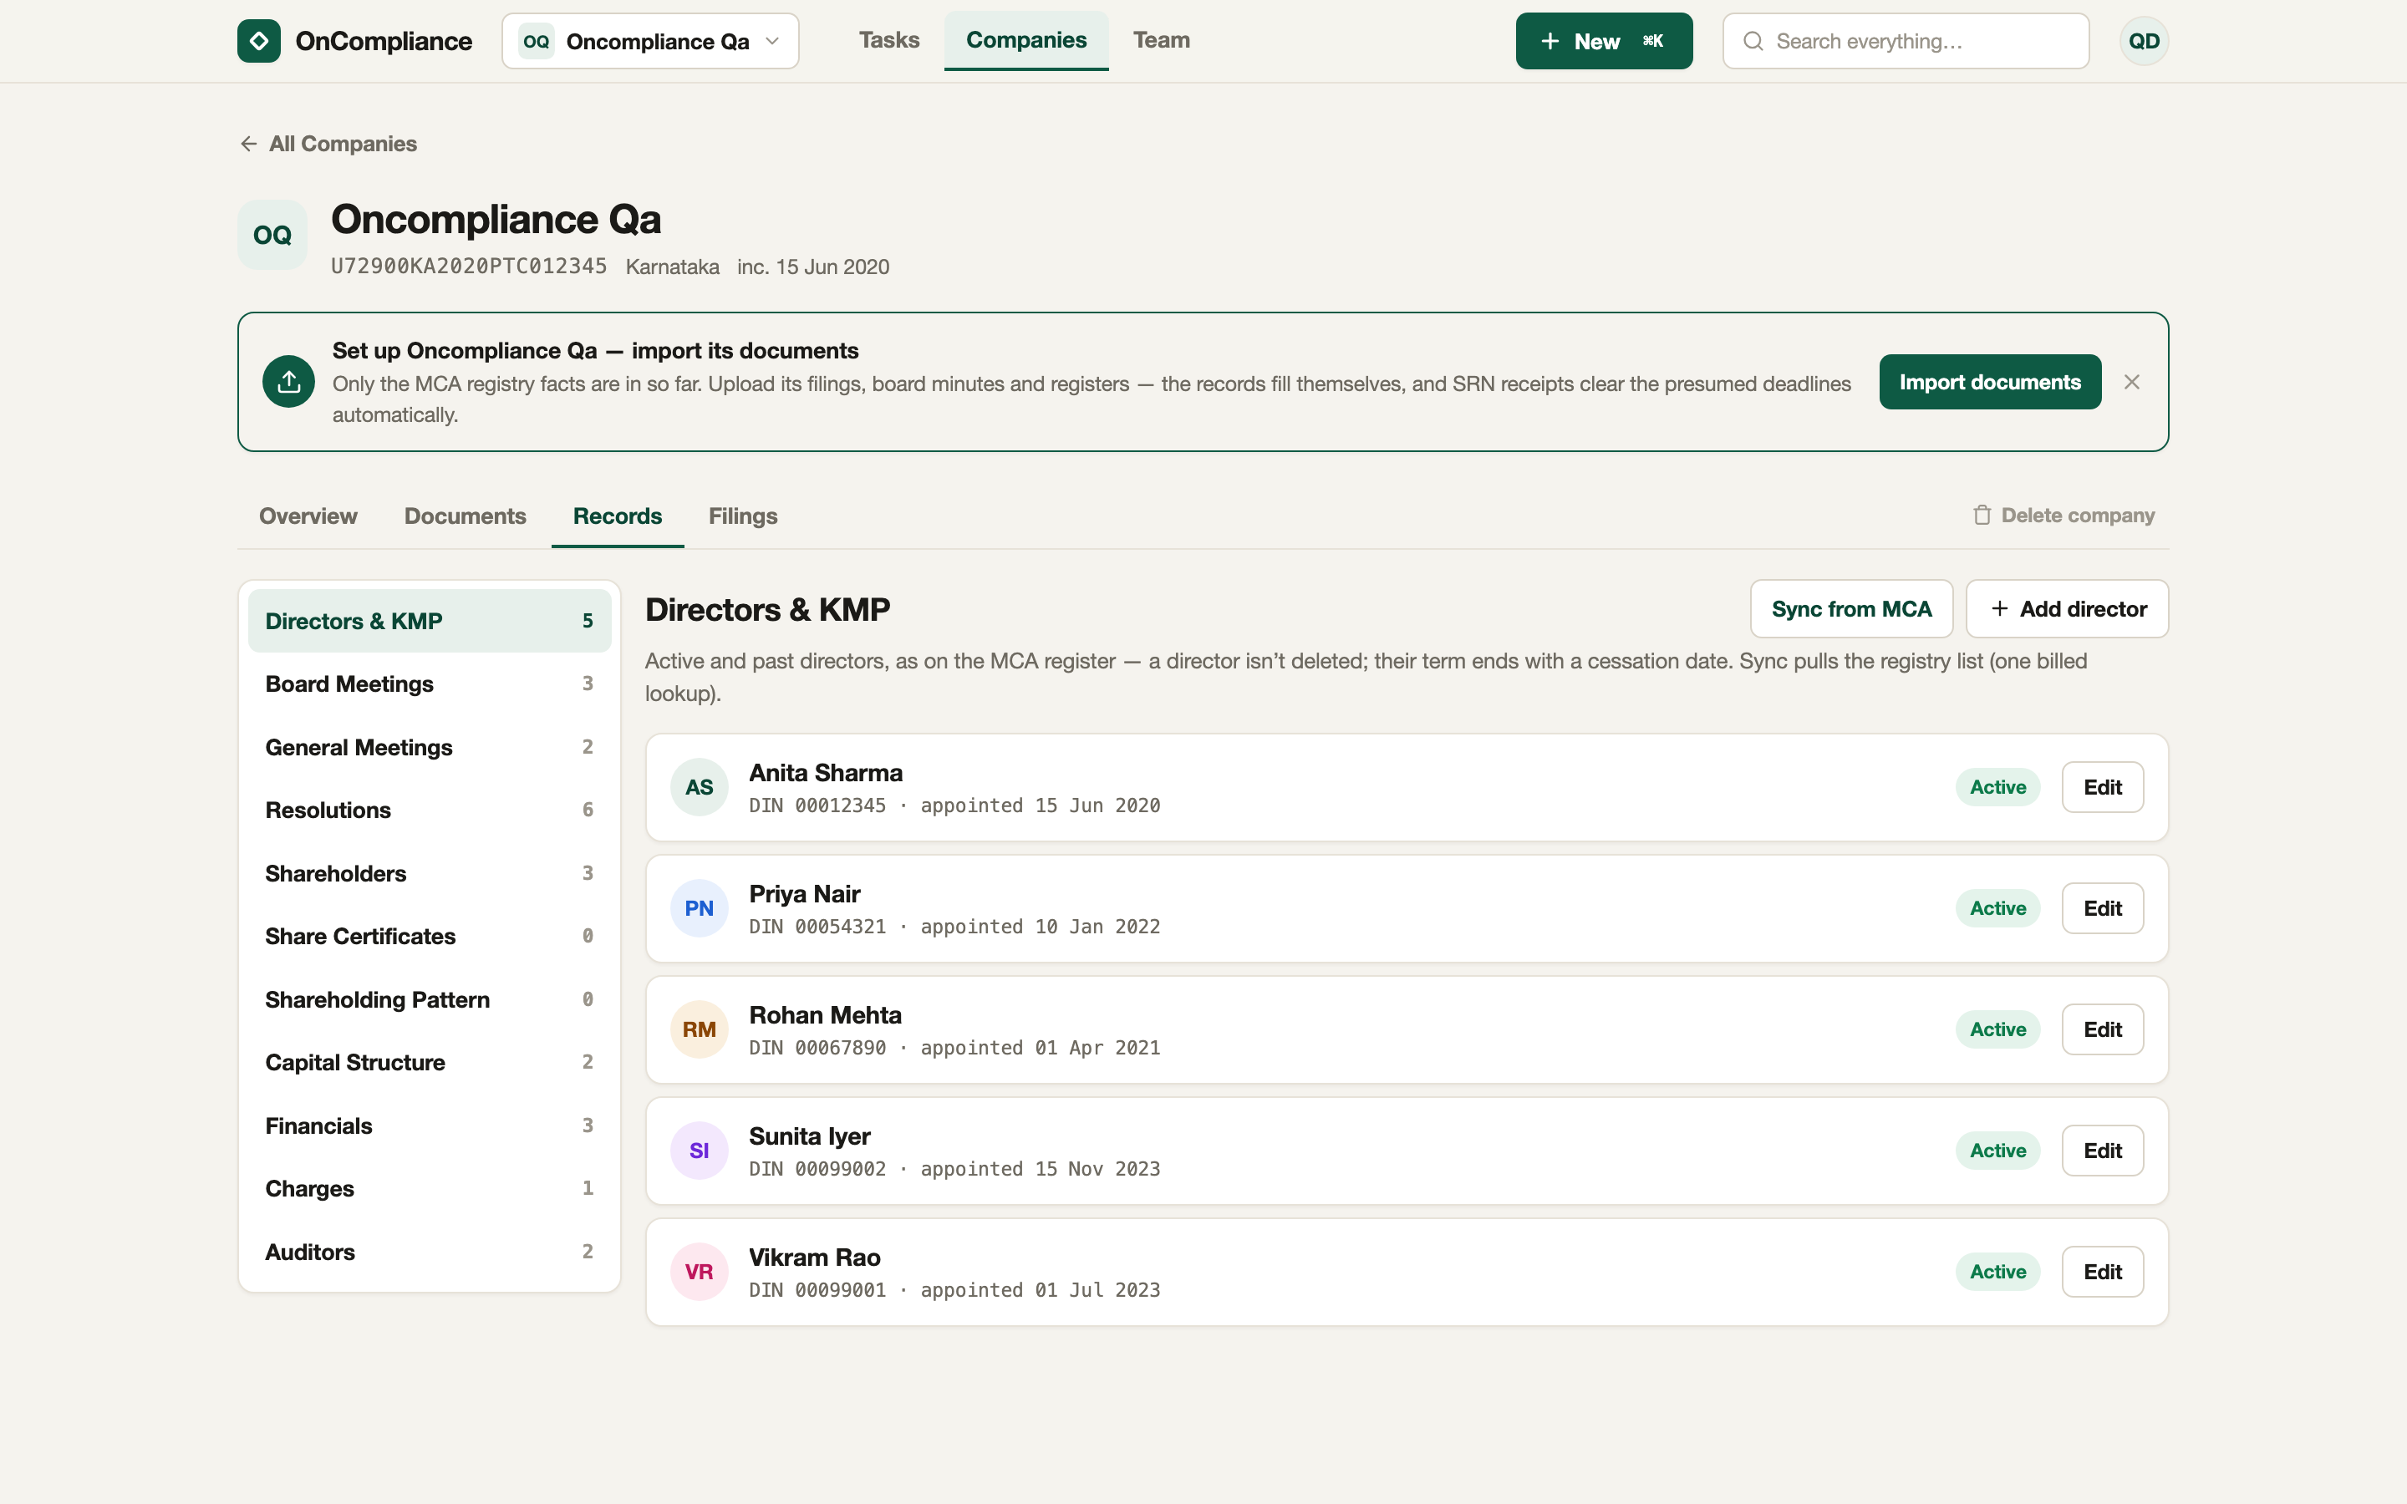This screenshot has width=2407, height=1504.
Task: Open Share Certificates records
Action: [x=429, y=936]
